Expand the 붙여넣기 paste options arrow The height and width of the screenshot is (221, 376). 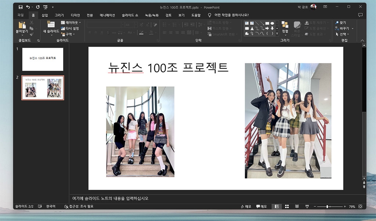[x=22, y=35]
